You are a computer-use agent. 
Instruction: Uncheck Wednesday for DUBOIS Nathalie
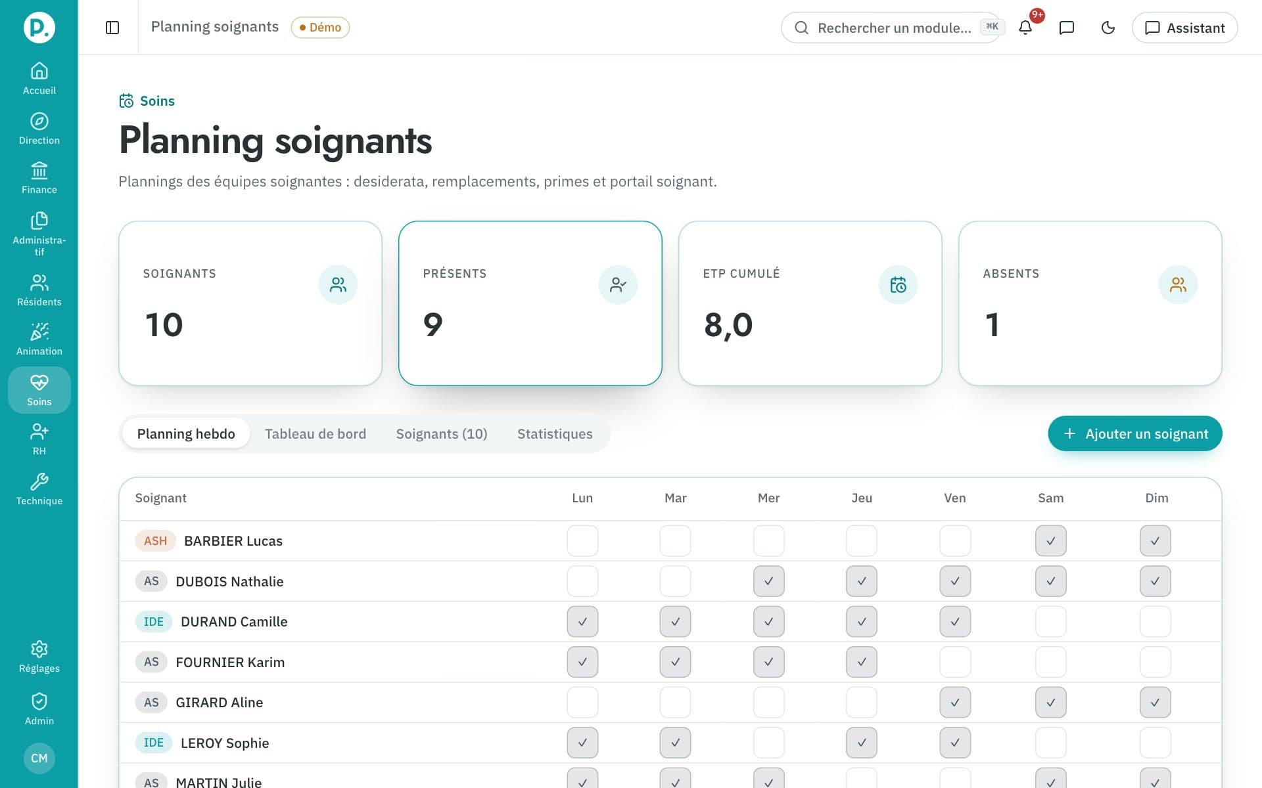(769, 581)
